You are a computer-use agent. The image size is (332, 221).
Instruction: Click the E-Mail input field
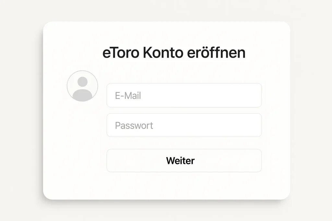(184, 95)
